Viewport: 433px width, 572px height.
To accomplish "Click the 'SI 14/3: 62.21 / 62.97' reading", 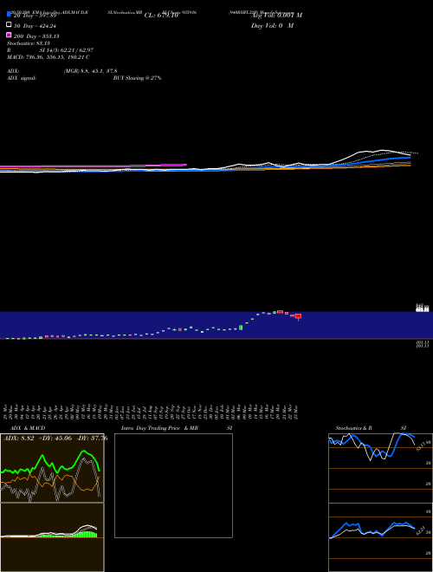I will [67, 50].
